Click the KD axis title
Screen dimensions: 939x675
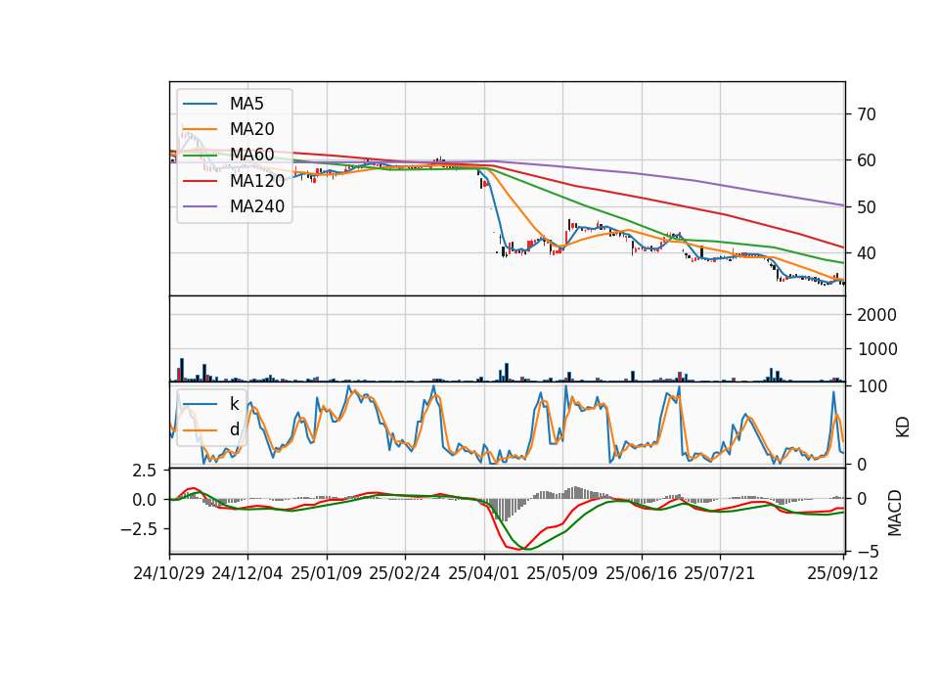tap(903, 427)
